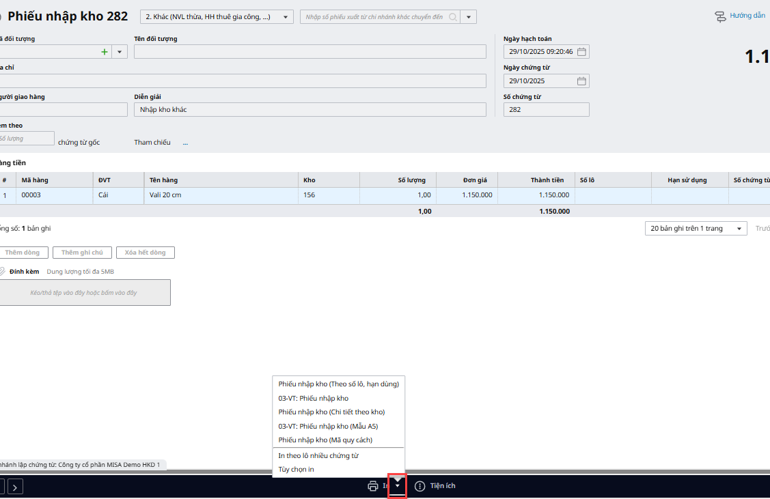The image size is (770, 499).
Task: Expand the Mã đối tượng dropdown arrow
Action: point(120,52)
